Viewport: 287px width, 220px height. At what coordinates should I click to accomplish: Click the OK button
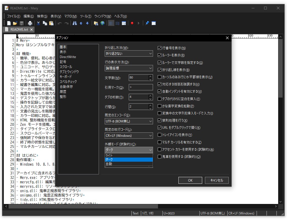click(x=190, y=180)
